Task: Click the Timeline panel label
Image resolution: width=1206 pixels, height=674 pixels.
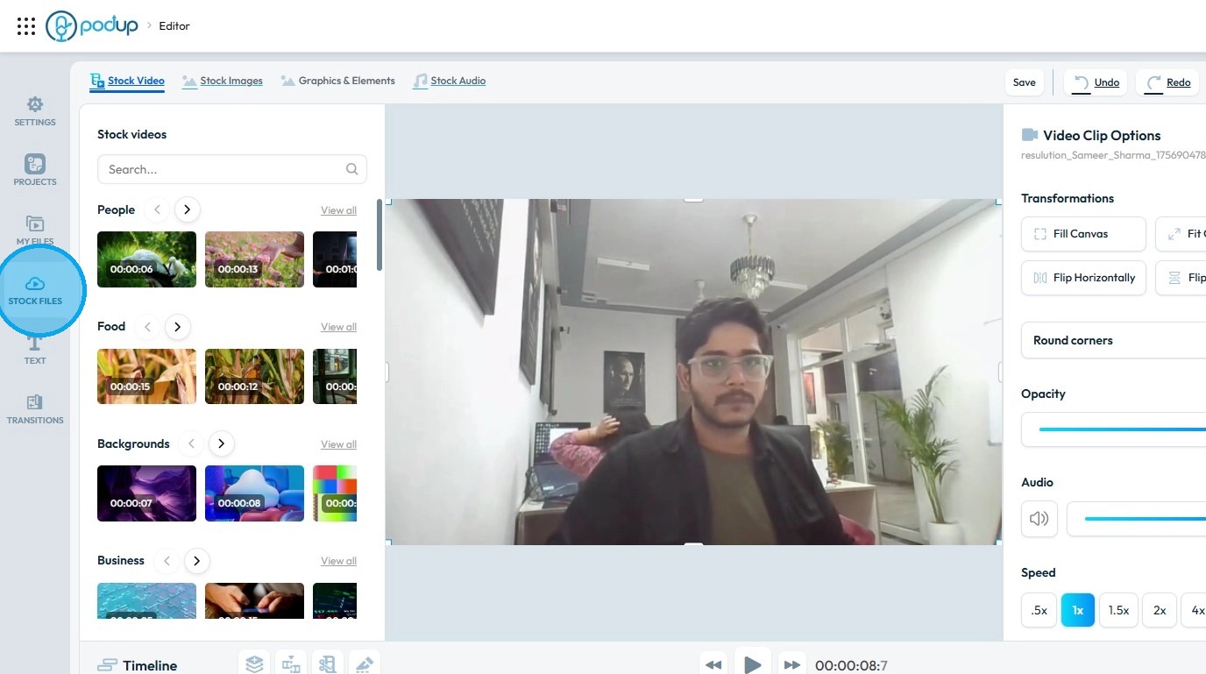Action: [138, 665]
